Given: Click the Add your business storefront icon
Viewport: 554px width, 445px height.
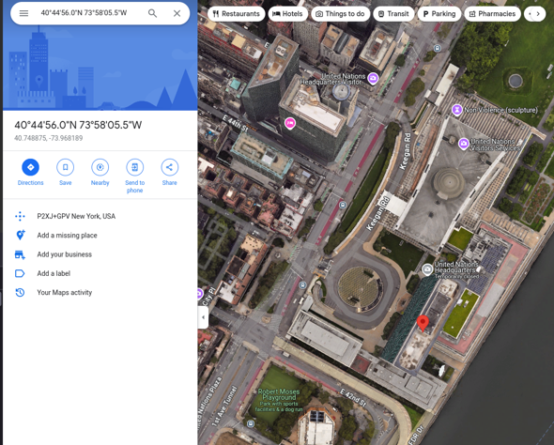Looking at the screenshot, I should click(20, 254).
